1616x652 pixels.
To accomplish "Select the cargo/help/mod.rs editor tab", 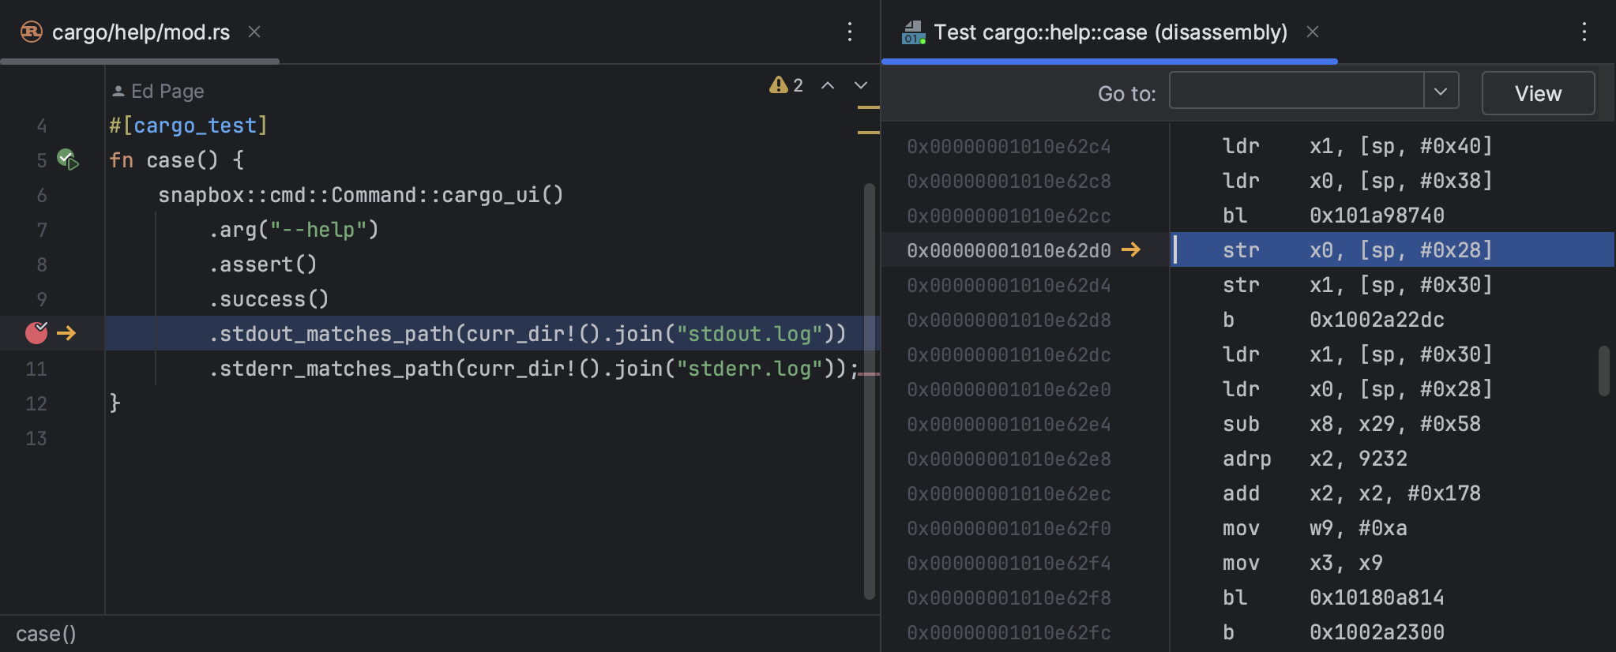I will click(x=141, y=32).
